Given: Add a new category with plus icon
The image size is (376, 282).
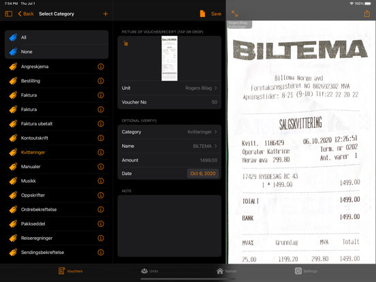Looking at the screenshot, I should [x=106, y=14].
